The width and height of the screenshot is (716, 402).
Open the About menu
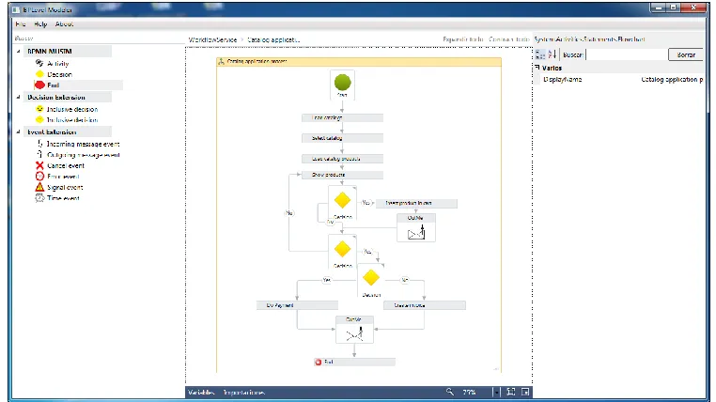65,23
